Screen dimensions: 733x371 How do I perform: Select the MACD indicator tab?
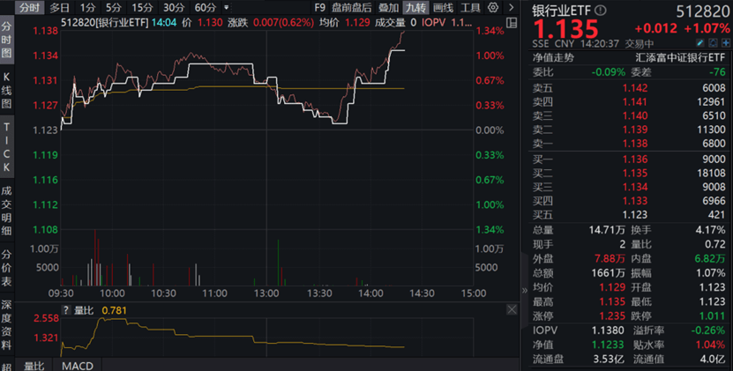(x=79, y=365)
